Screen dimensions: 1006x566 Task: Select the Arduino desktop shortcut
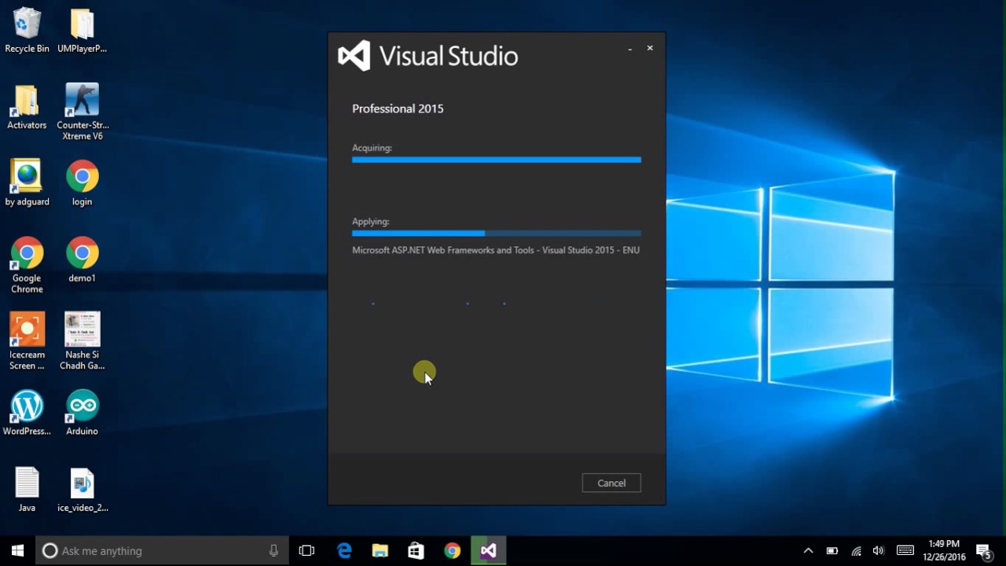[x=82, y=413]
